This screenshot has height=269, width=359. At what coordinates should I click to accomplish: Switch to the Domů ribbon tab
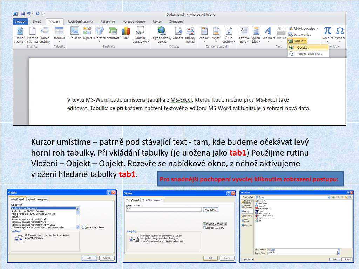37,21
